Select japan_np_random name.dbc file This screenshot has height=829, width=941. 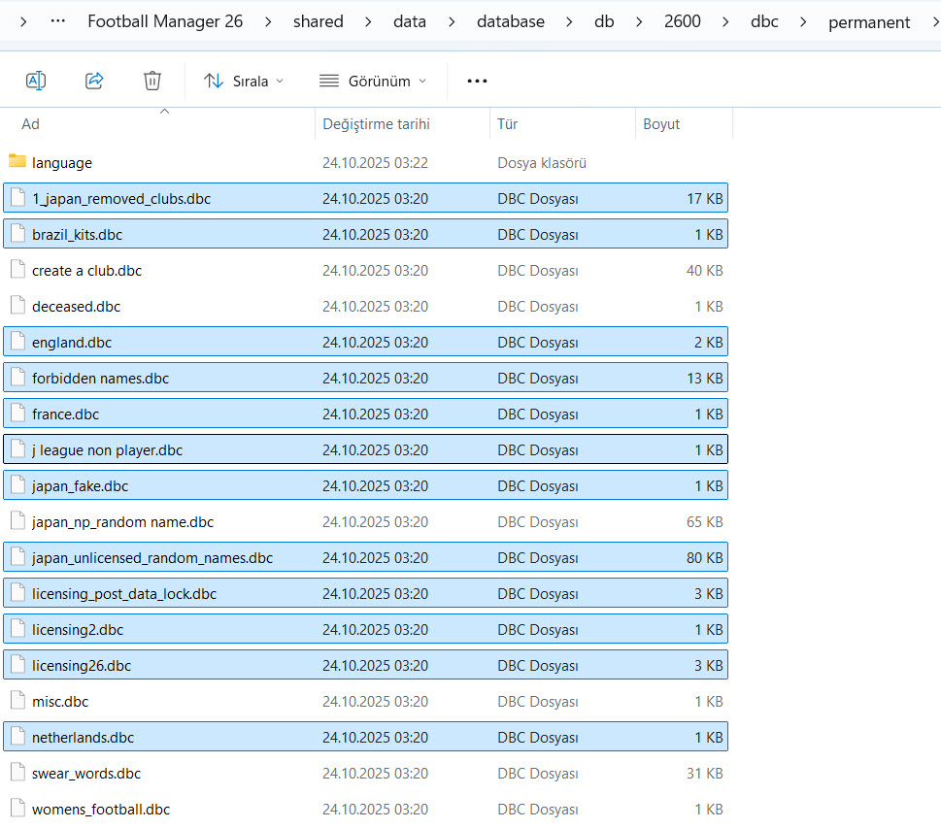click(122, 522)
